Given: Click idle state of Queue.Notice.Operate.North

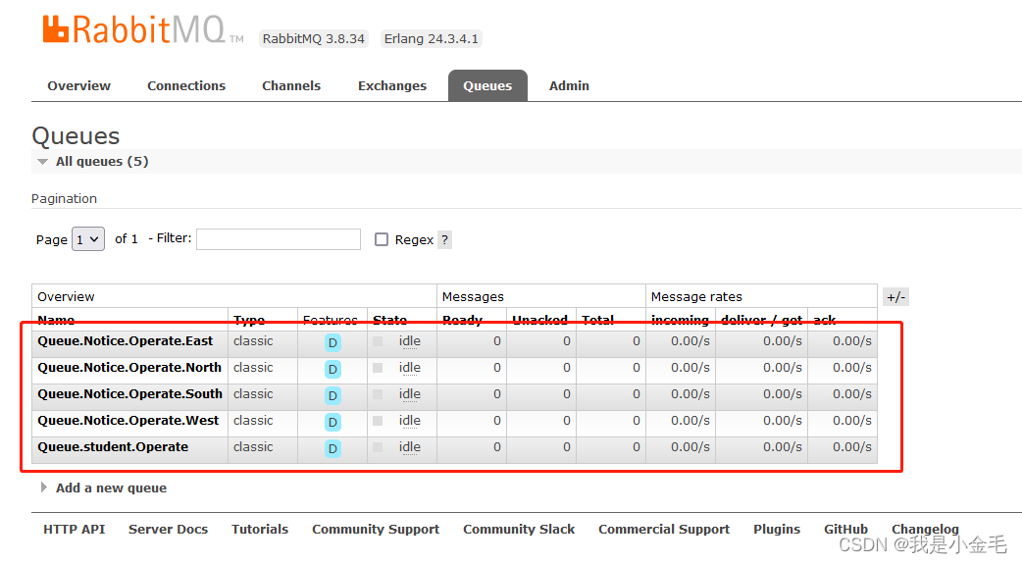Looking at the screenshot, I should [410, 368].
